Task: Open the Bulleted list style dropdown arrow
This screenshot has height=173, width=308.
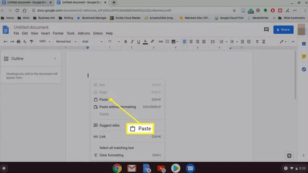Action: (237, 42)
